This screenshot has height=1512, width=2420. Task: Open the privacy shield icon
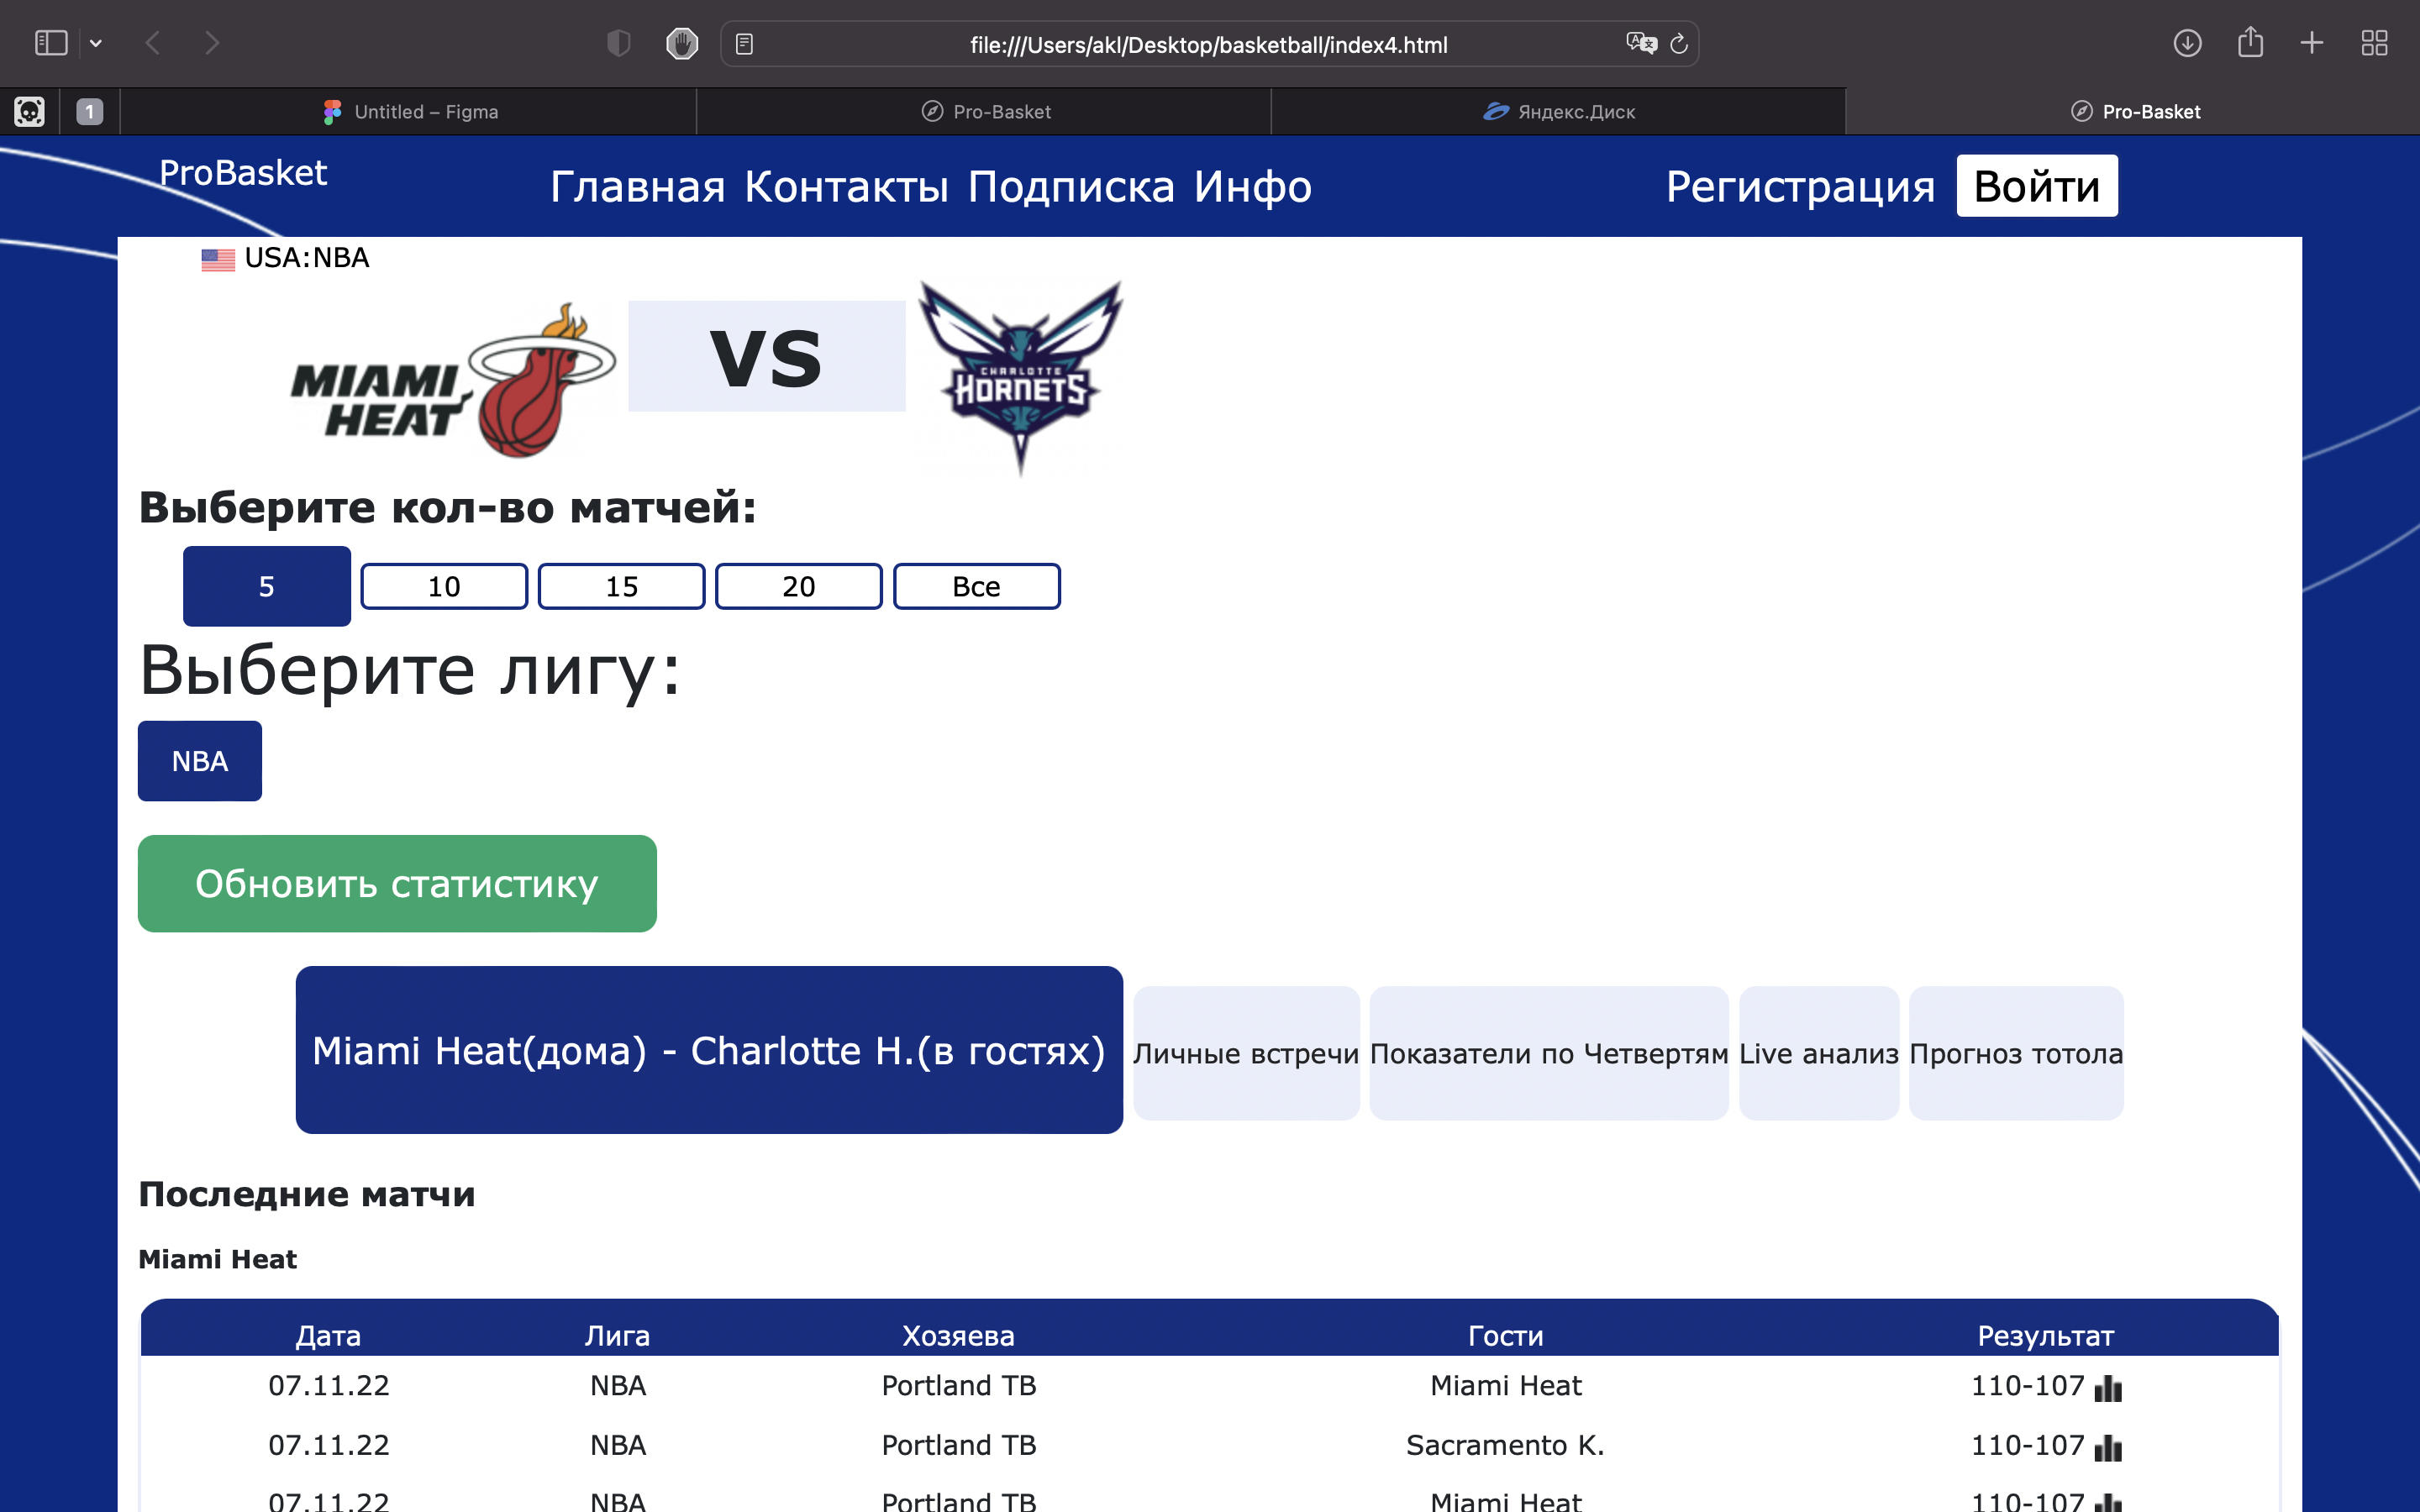[619, 43]
